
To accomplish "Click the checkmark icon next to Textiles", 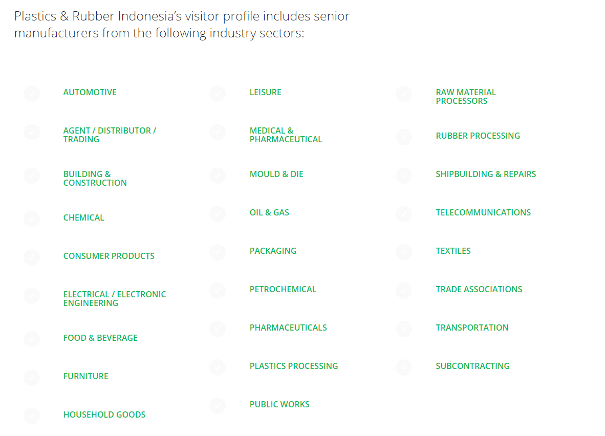I will coord(404,252).
